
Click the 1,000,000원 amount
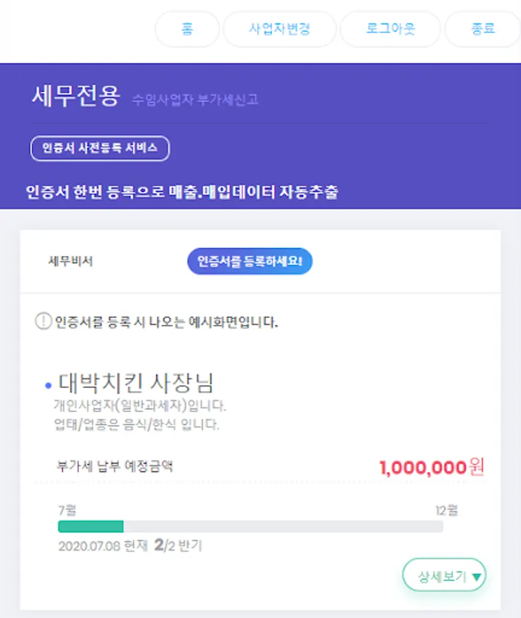click(x=432, y=468)
